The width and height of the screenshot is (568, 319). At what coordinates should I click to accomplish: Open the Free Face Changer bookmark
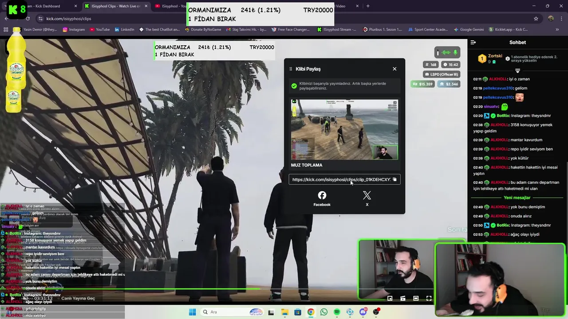tap(290, 30)
